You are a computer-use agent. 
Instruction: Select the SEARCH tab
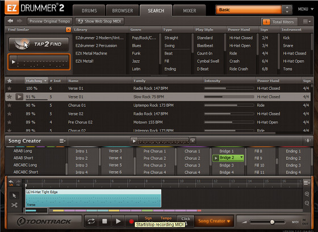click(x=156, y=11)
